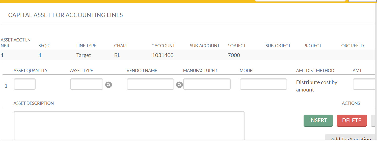Click the LINE TYPE column header

click(x=86, y=46)
